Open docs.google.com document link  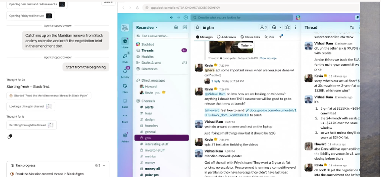[251, 112]
